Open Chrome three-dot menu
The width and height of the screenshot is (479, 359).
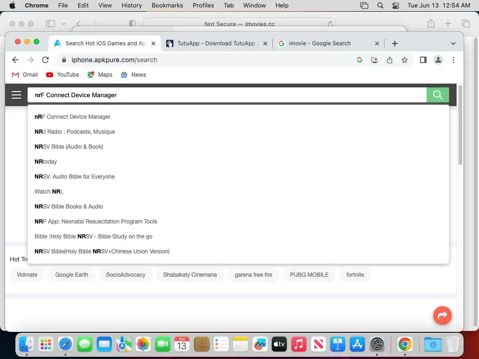(453, 60)
